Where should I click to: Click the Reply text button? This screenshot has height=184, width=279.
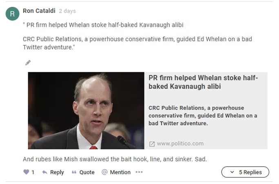(57, 172)
